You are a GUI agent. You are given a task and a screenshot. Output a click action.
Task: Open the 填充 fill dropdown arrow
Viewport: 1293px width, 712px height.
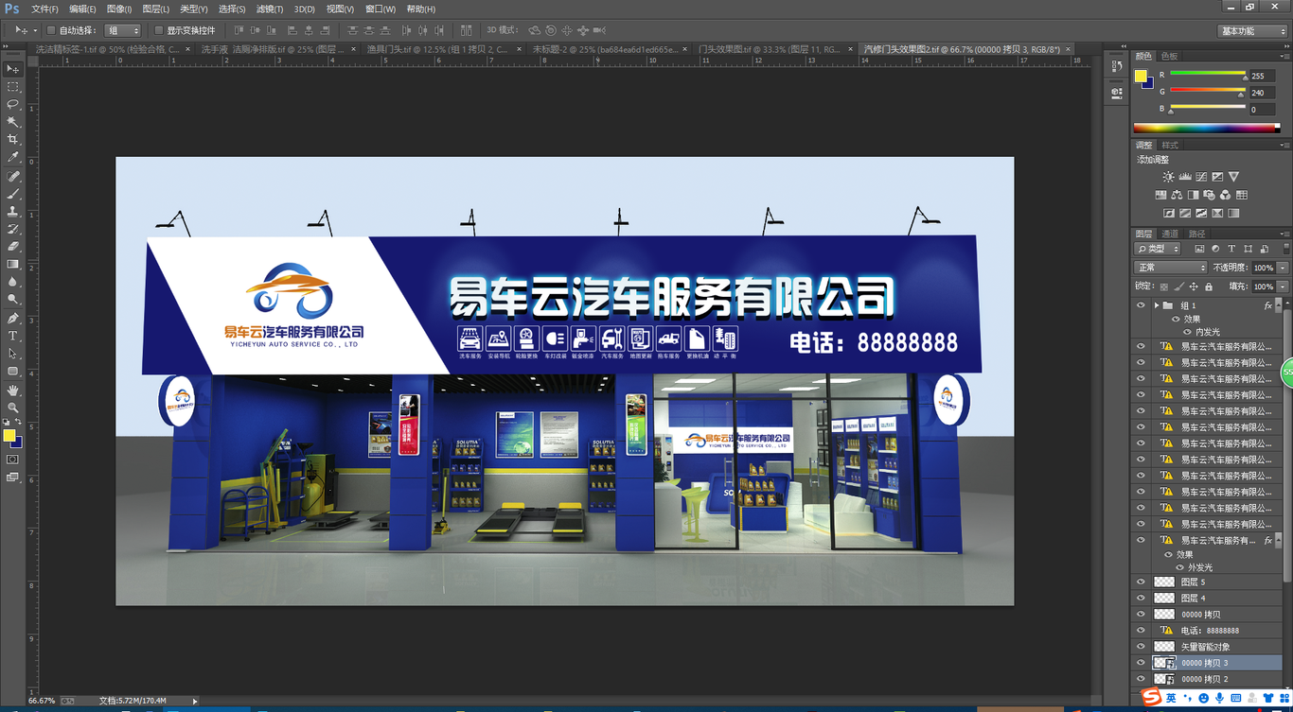coord(1283,287)
